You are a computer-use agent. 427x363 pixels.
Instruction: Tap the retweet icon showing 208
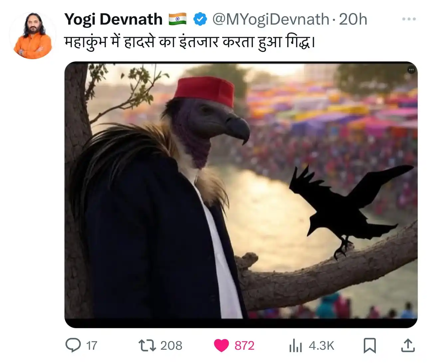click(147, 345)
